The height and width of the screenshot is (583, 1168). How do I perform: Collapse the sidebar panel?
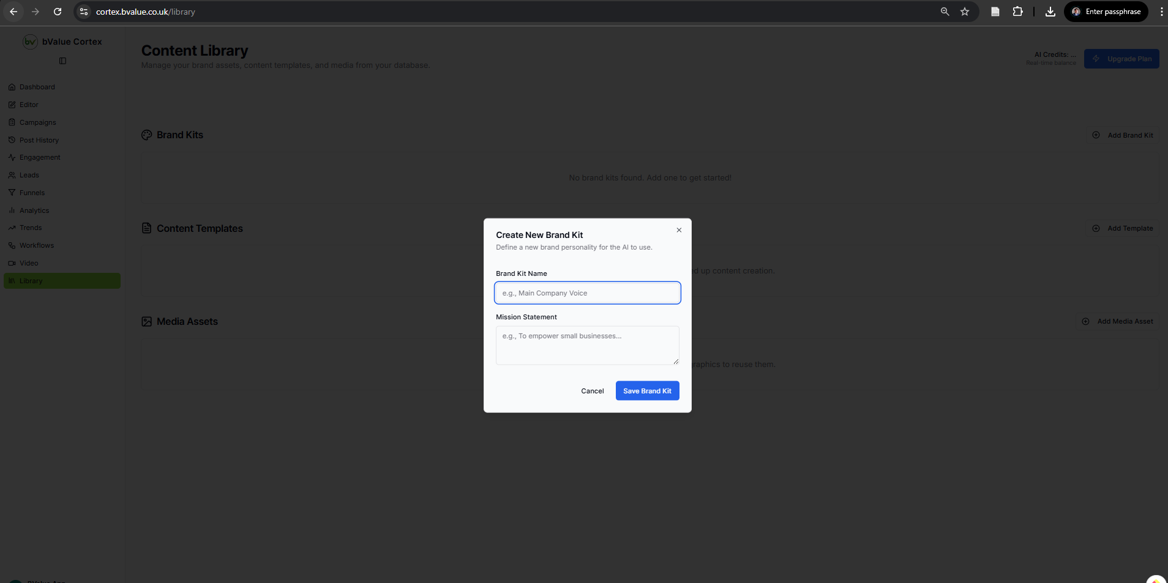point(61,61)
